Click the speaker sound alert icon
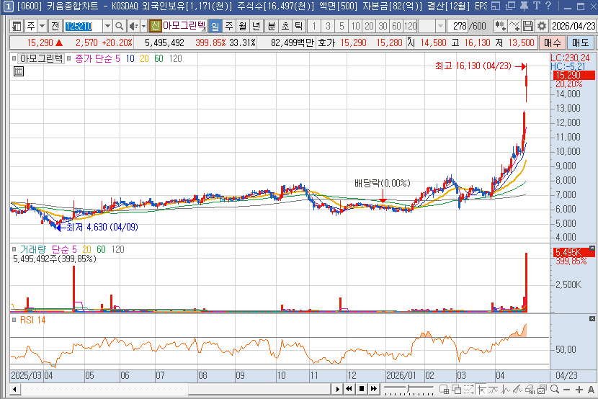Image resolution: width=598 pixels, height=399 pixels. click(133, 27)
